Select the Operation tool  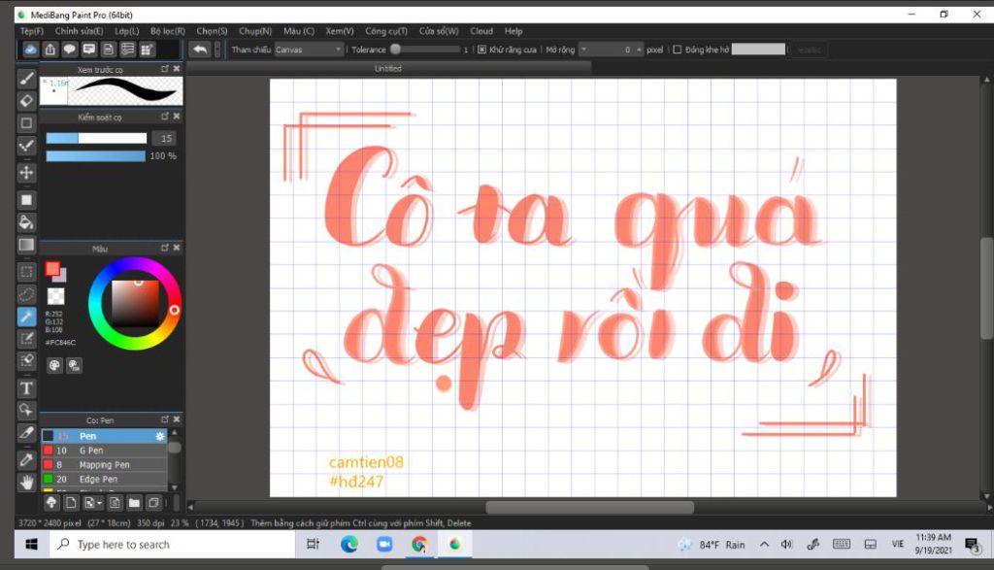click(x=26, y=410)
